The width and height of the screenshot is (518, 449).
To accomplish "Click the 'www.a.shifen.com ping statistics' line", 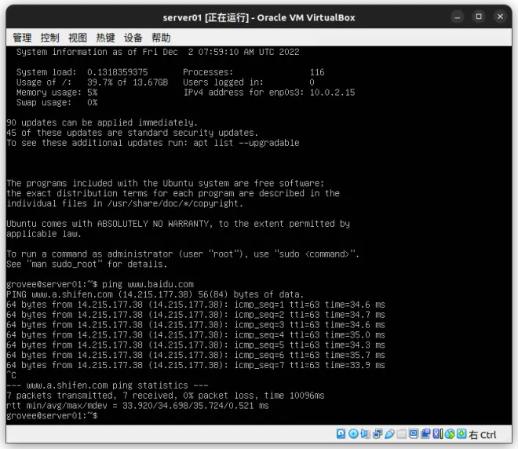I will coord(108,385).
